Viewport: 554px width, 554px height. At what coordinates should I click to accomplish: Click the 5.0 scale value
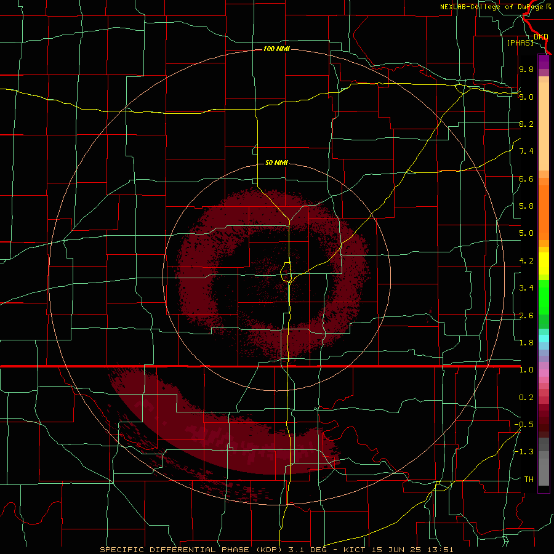click(526, 233)
